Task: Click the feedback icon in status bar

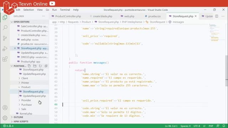Action: [x=218, y=126]
